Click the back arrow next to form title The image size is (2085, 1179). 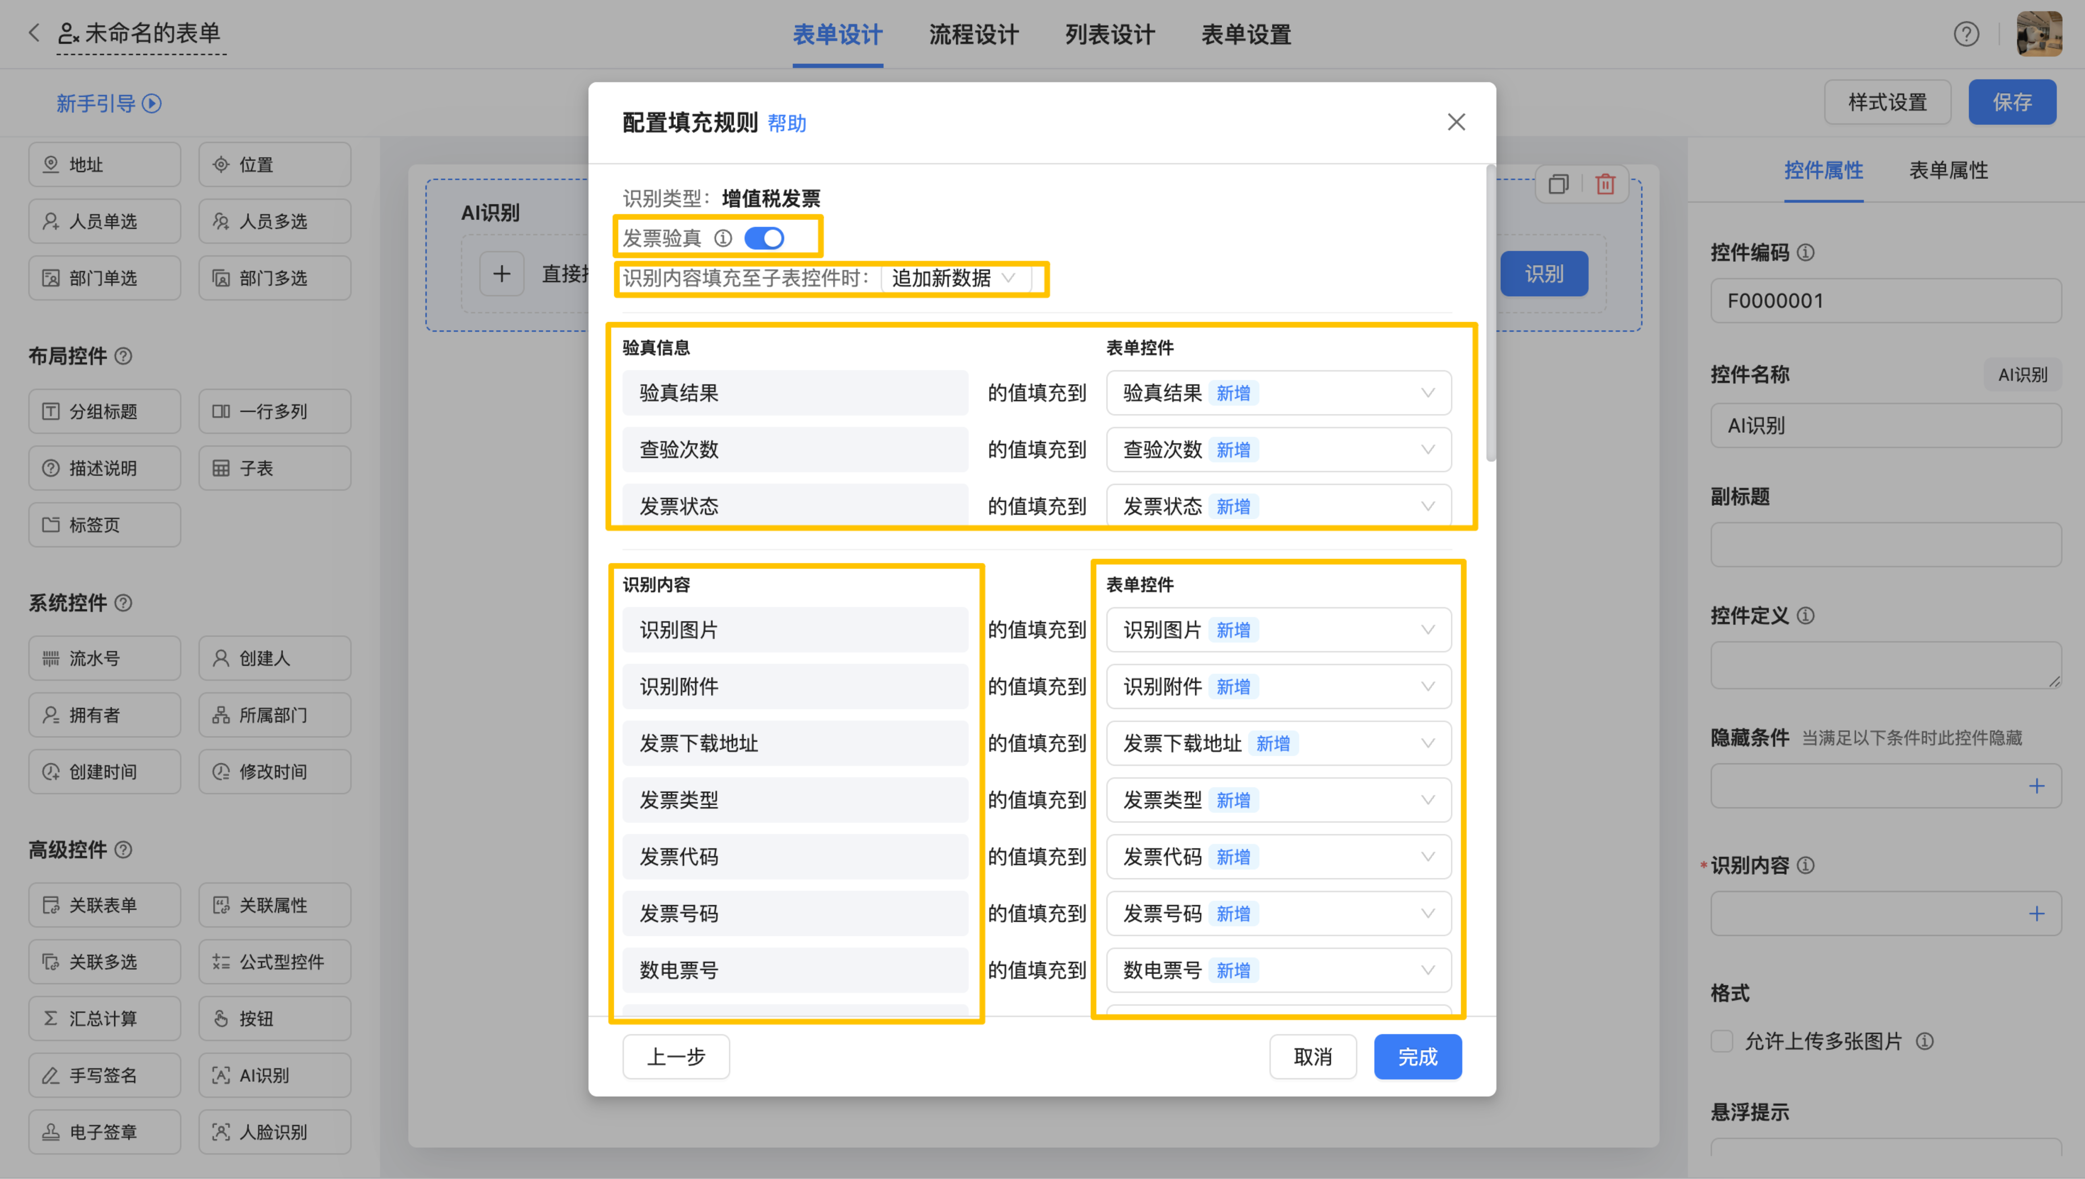34,33
